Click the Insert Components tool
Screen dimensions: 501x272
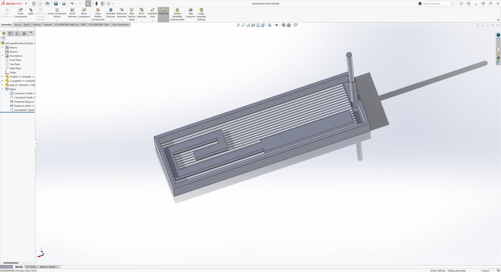[x=20, y=12]
